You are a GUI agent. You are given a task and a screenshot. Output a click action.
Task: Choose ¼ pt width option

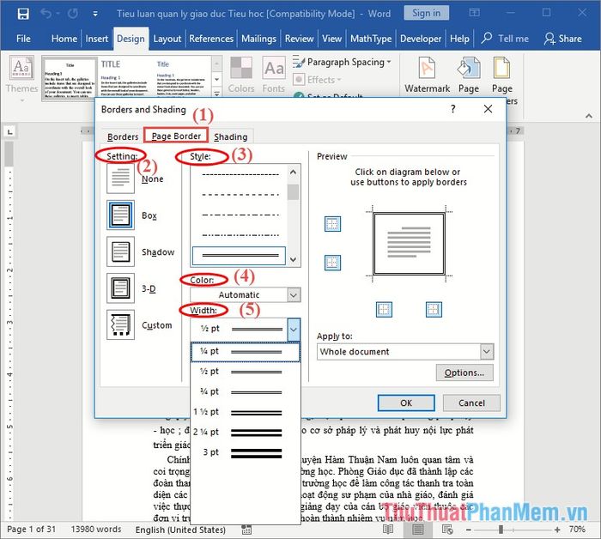(x=246, y=352)
